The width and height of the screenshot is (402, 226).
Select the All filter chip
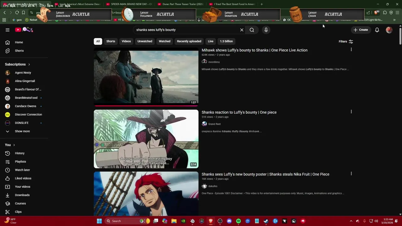(98, 41)
